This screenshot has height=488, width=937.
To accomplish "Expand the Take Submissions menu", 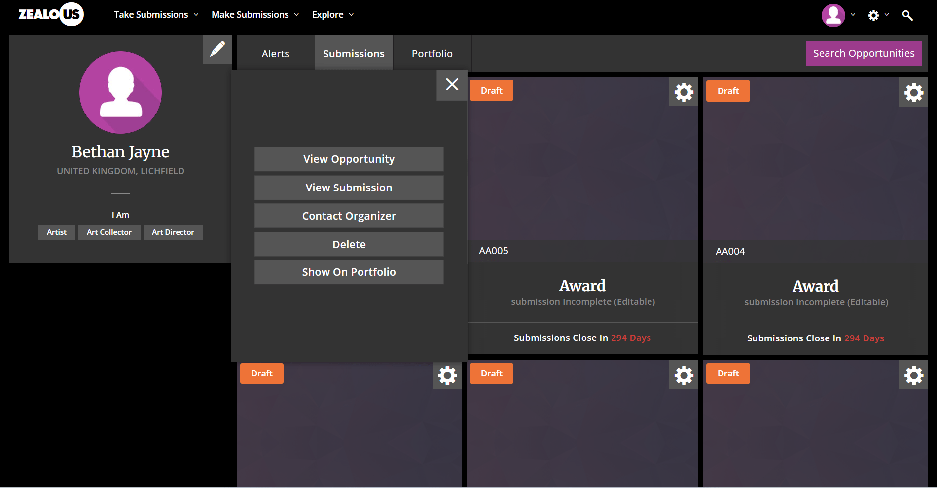I will 156,15.
